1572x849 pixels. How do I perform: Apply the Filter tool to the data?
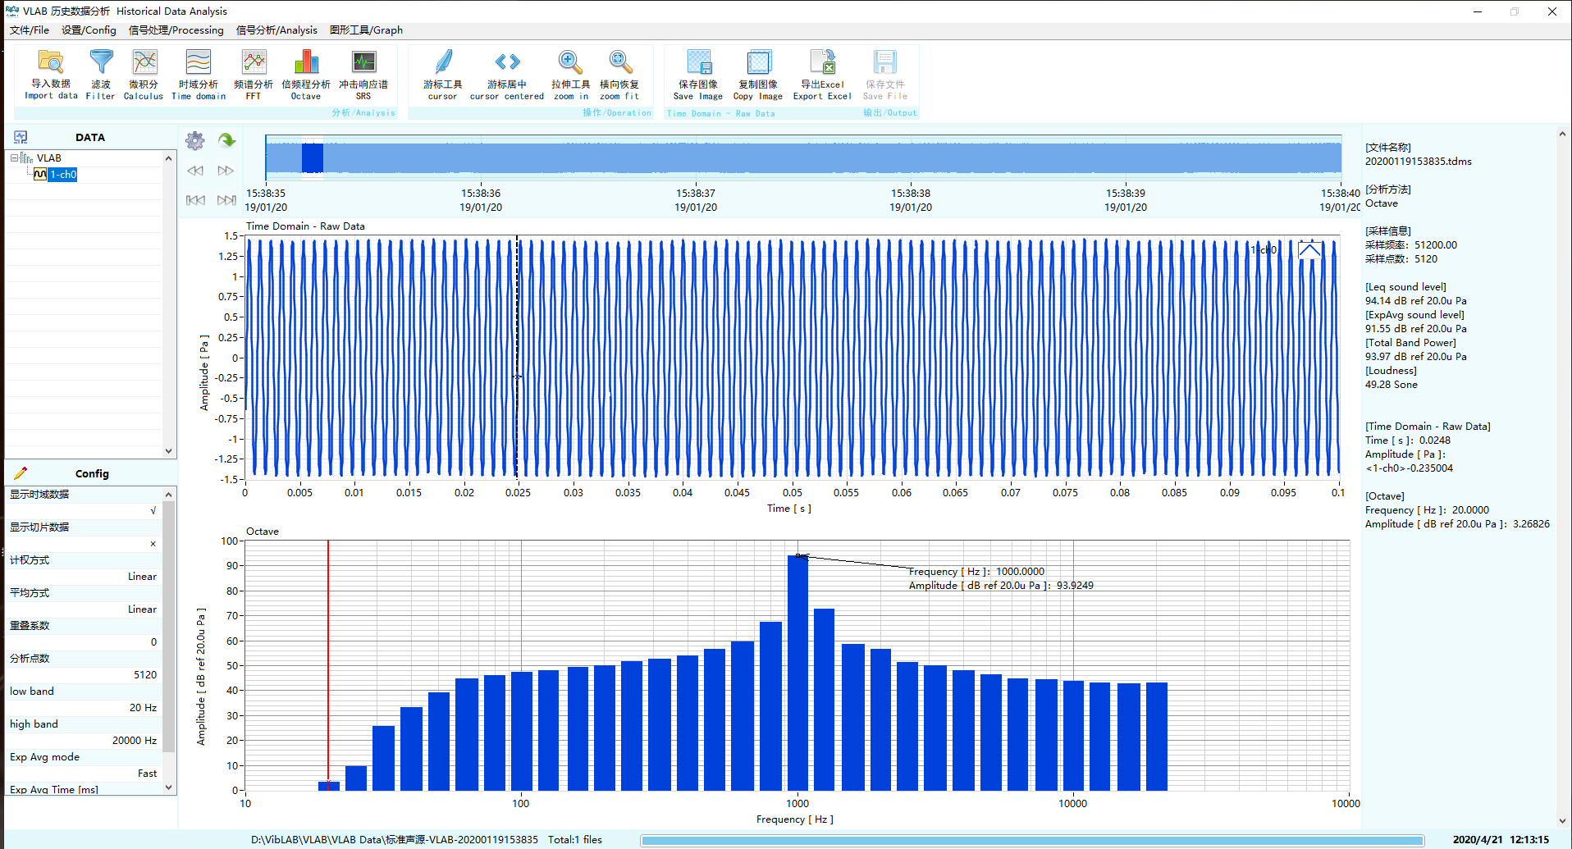[x=100, y=74]
